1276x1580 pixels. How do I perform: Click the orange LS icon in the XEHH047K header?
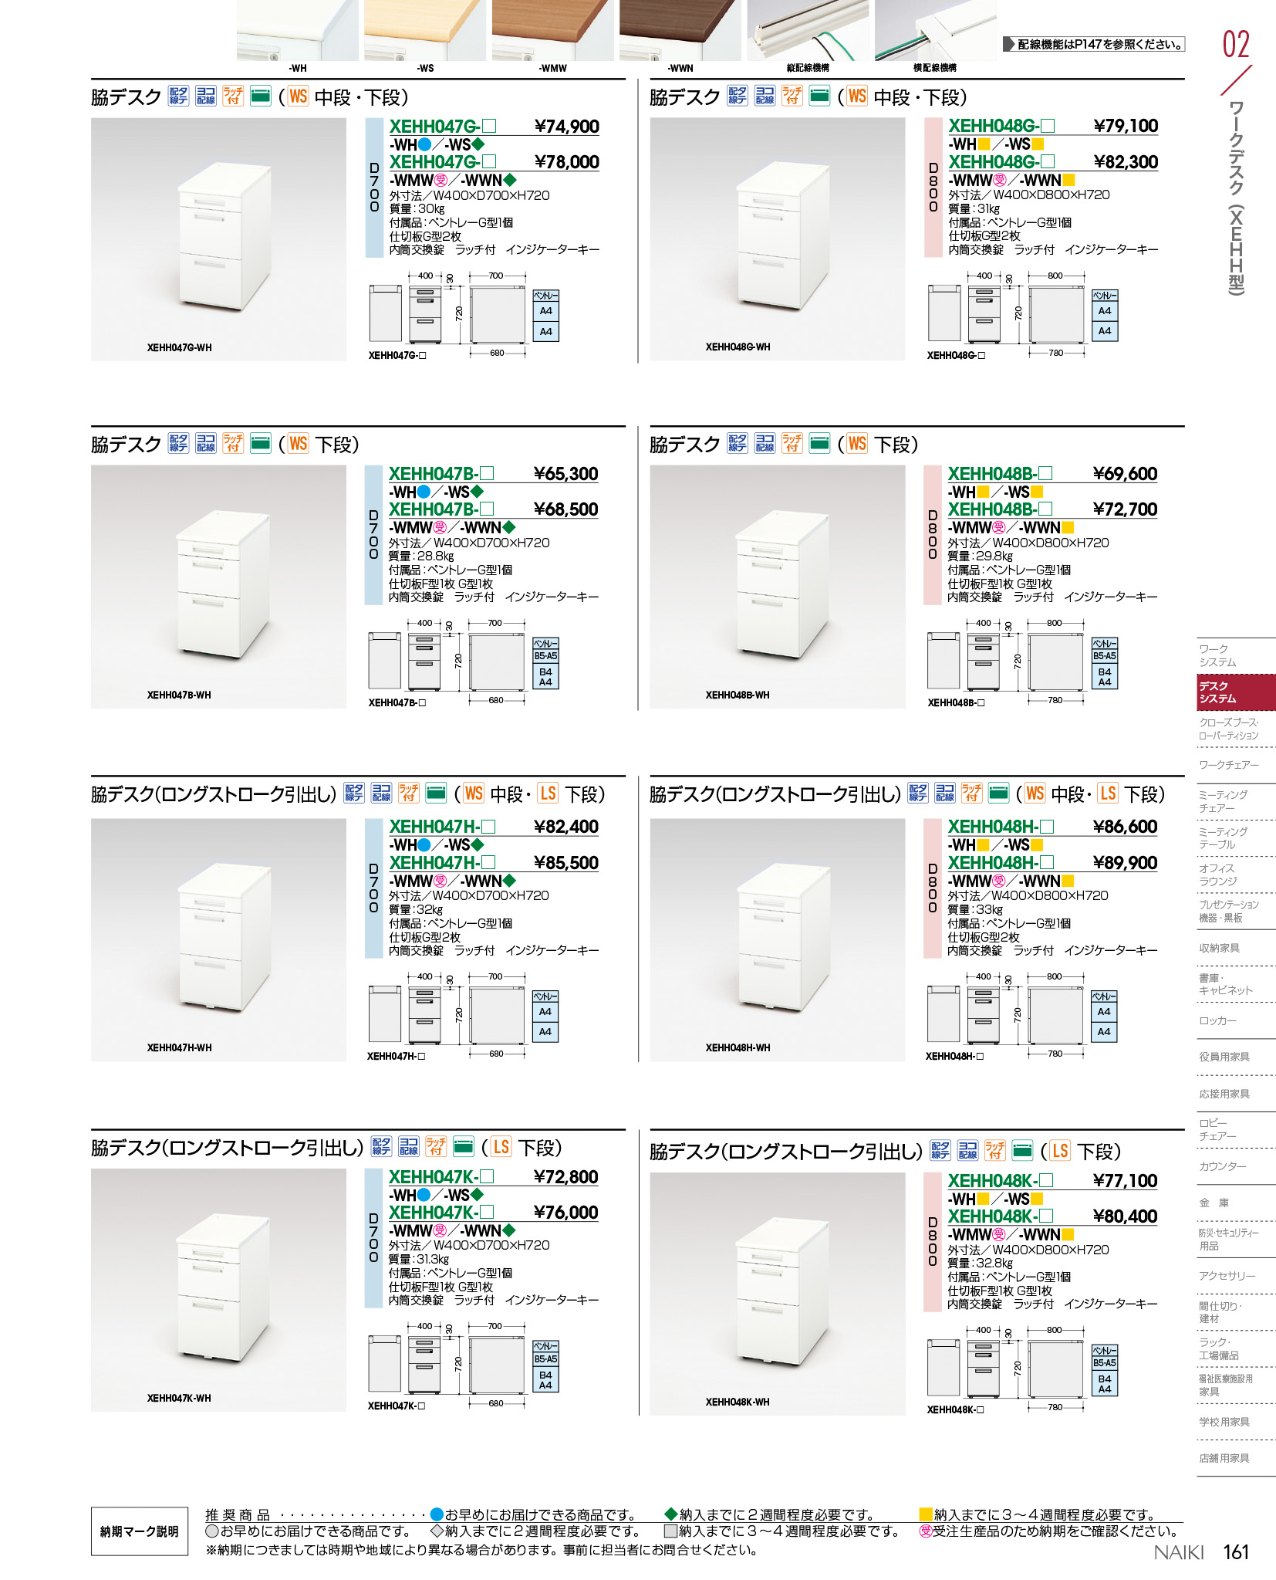tap(501, 1147)
